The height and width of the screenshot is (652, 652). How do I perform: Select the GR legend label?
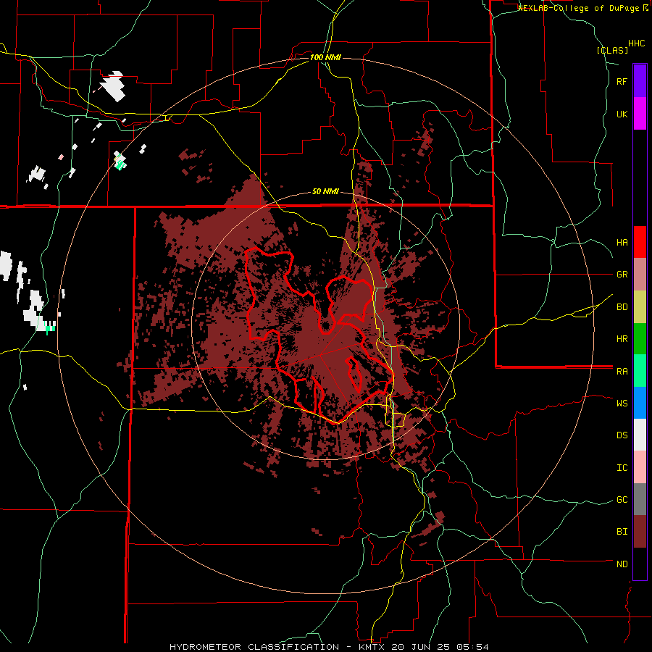pyautogui.click(x=622, y=275)
